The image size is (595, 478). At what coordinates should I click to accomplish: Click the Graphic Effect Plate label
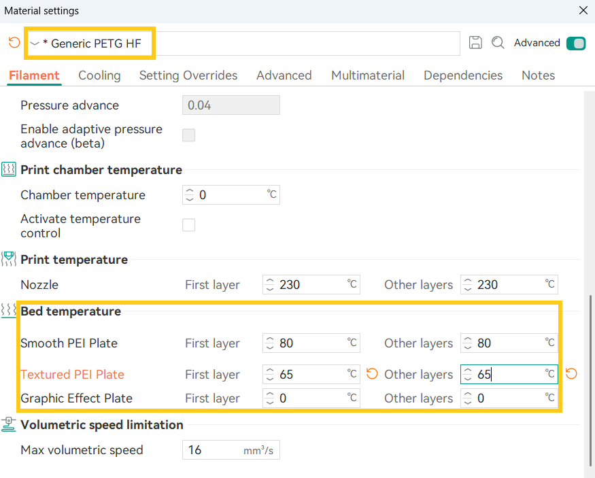(x=77, y=398)
